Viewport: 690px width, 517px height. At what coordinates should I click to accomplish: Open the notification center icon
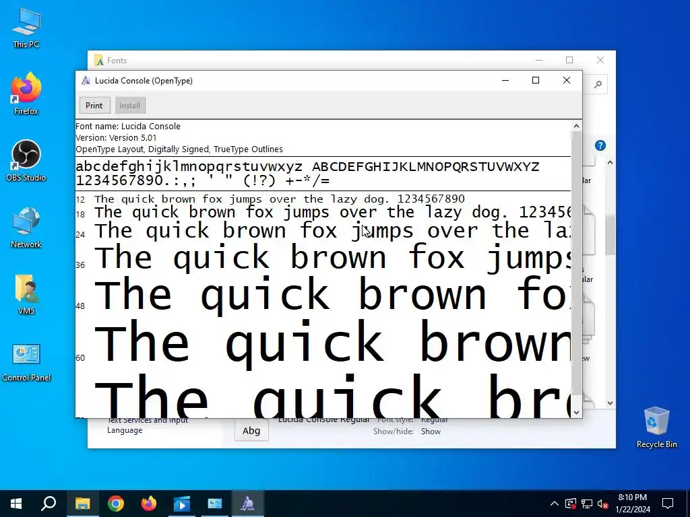[x=668, y=504]
